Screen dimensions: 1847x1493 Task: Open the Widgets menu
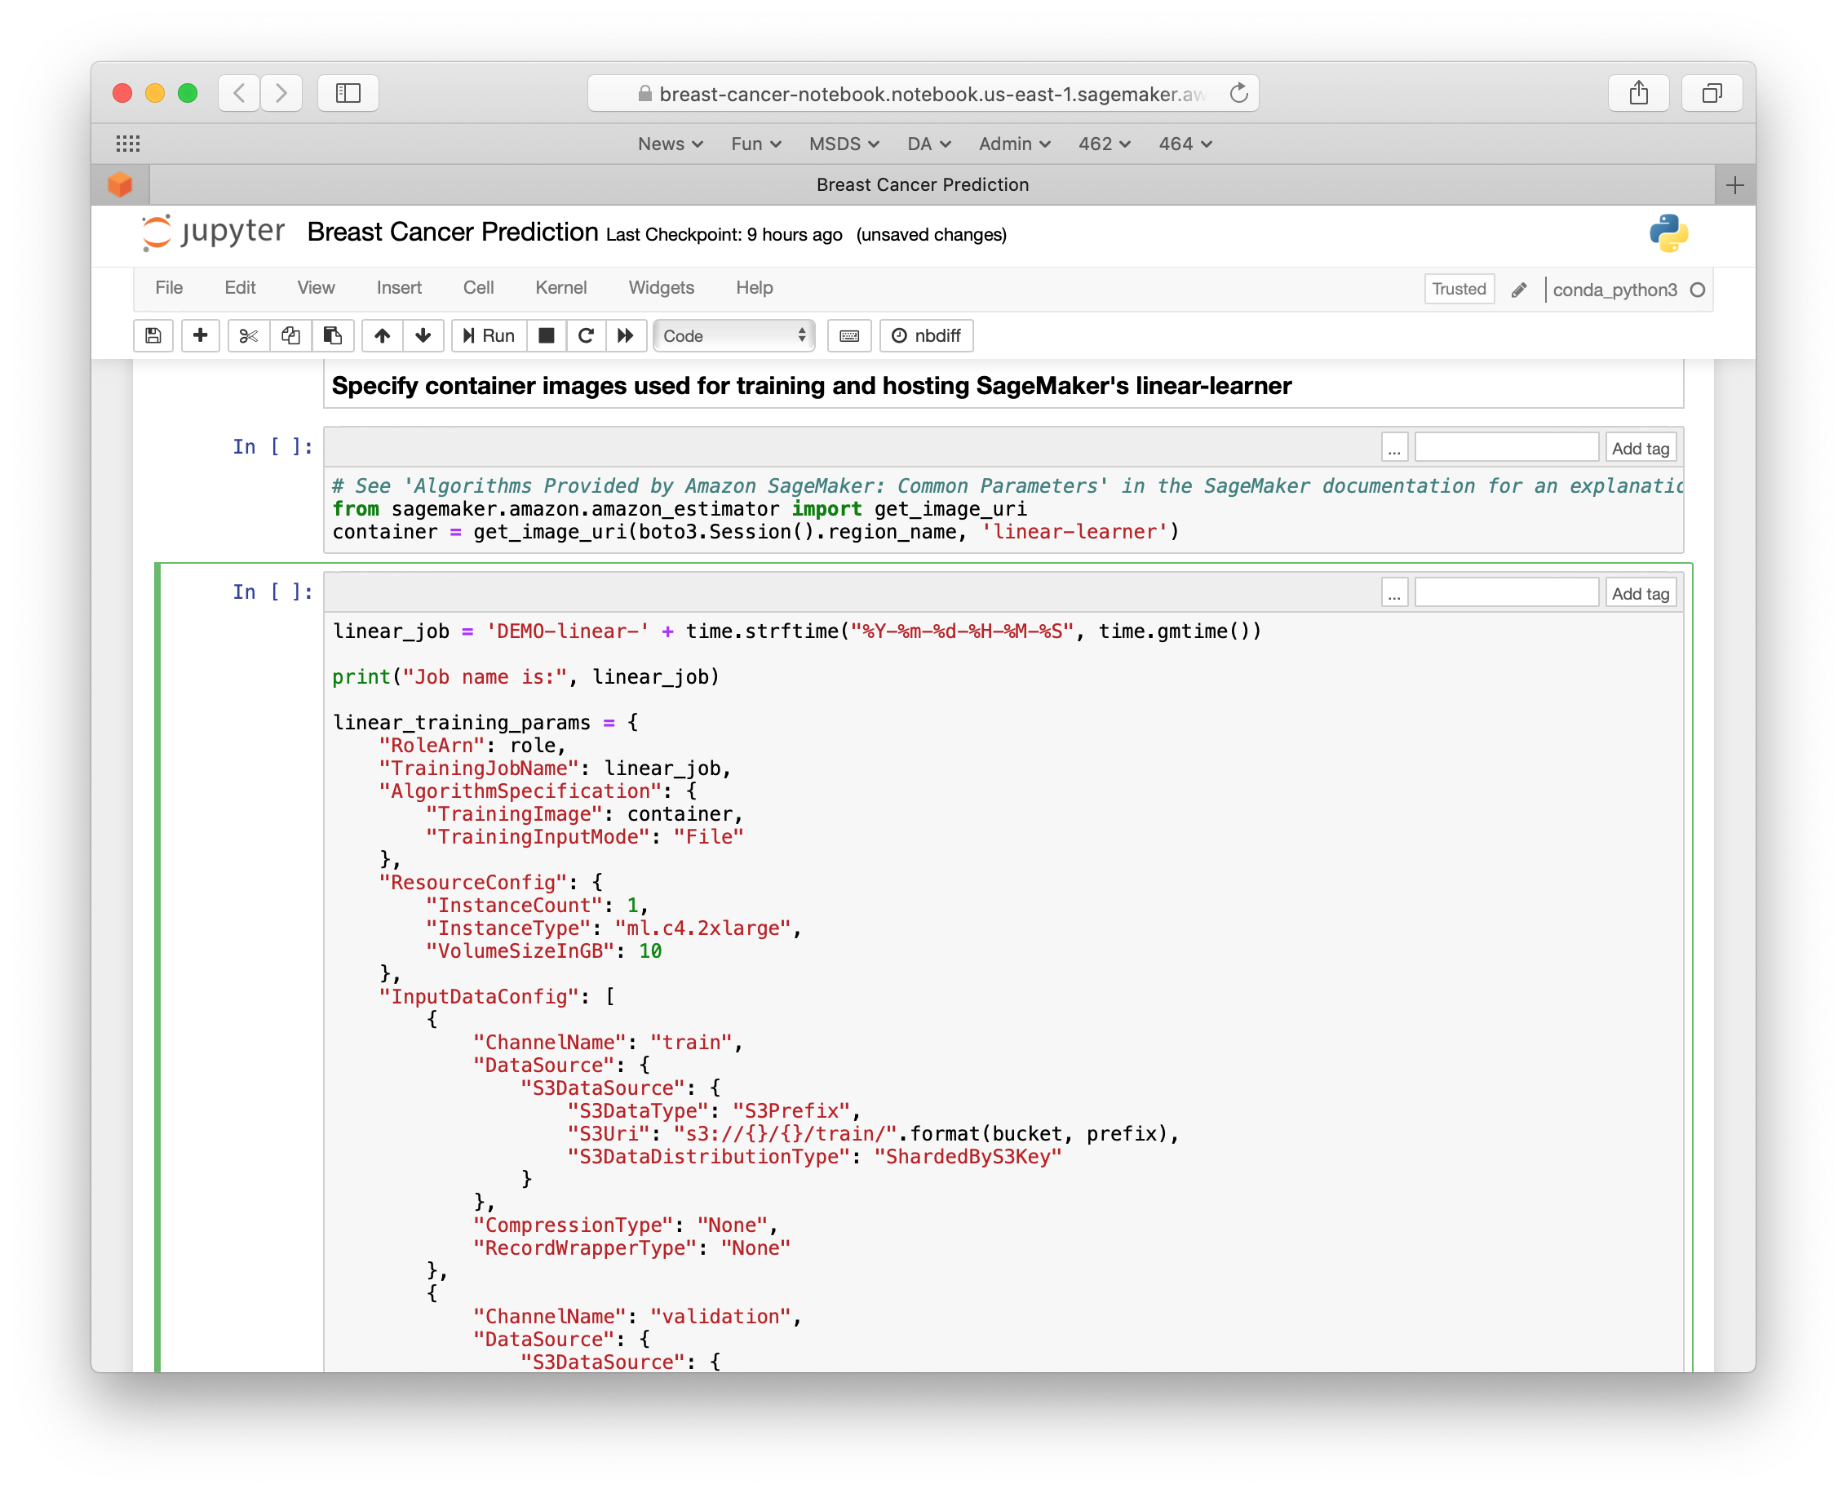[x=662, y=288]
